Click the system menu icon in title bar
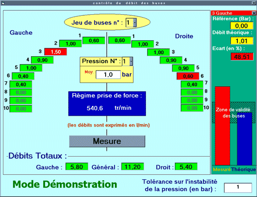Screen dimensions: 257x197 click(3, 3)
